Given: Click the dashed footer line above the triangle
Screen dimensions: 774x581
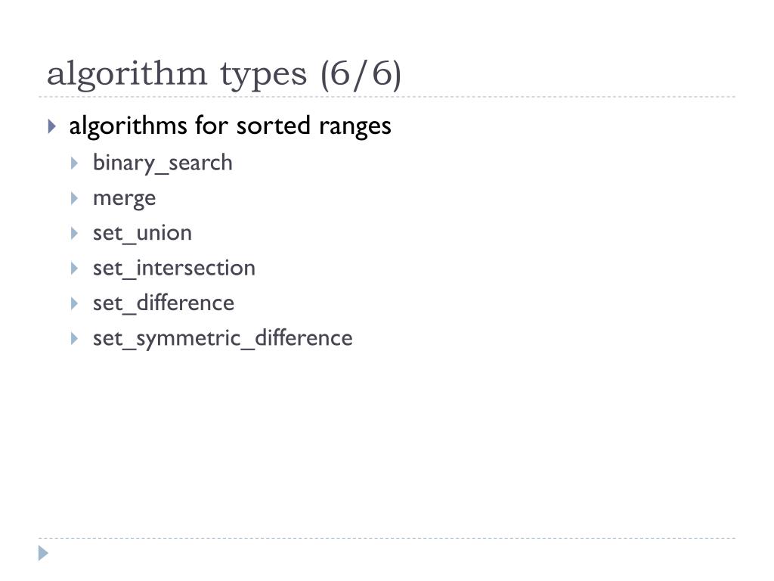Looking at the screenshot, I should click(387, 538).
